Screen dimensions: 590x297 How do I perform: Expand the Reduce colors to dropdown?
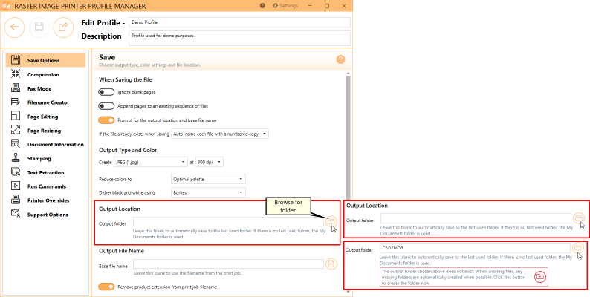(x=208, y=179)
